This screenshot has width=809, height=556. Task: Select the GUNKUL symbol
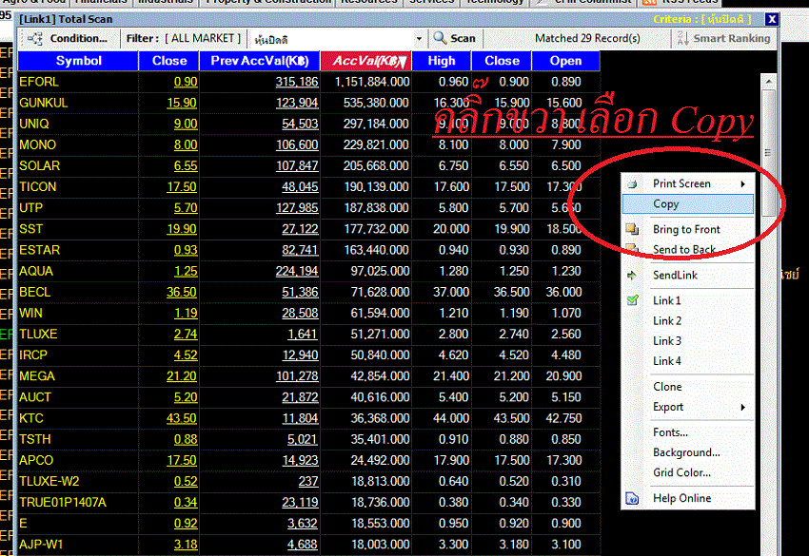click(44, 103)
